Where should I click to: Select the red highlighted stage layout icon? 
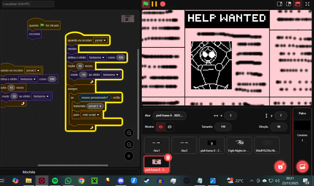(298, 4)
